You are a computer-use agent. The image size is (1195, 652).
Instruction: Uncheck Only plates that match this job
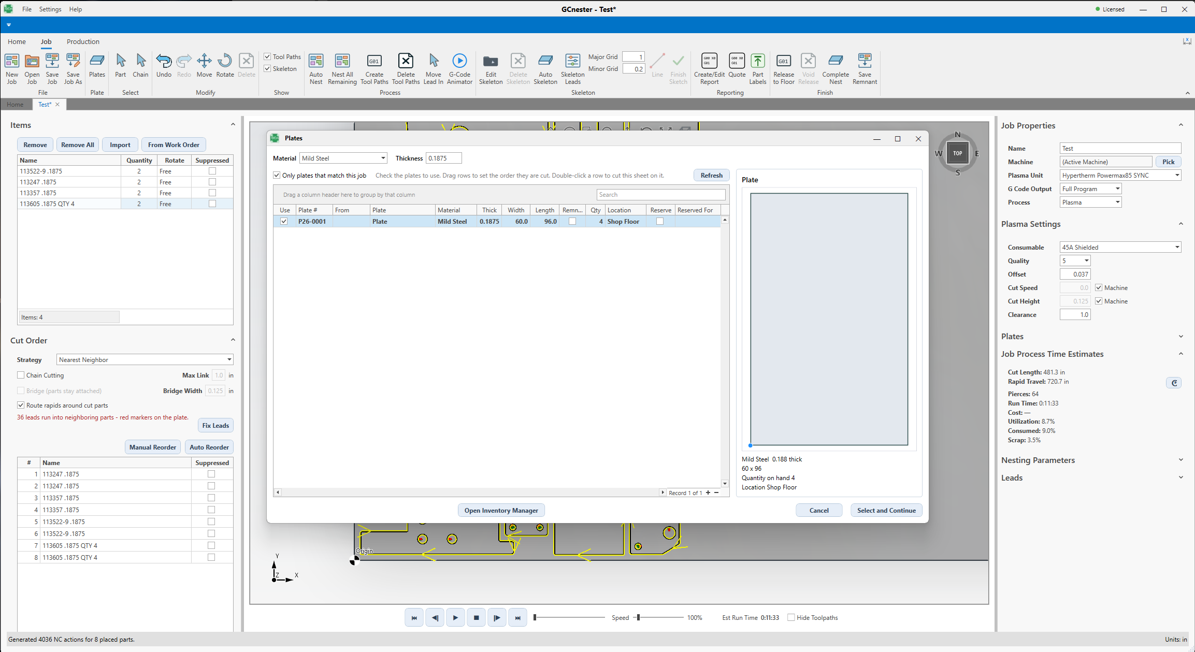pos(277,175)
